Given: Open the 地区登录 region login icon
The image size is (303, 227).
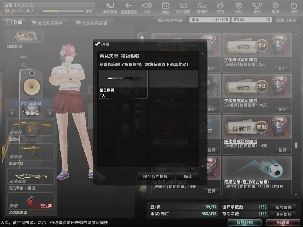Looking at the screenshot, I should (x=110, y=8).
